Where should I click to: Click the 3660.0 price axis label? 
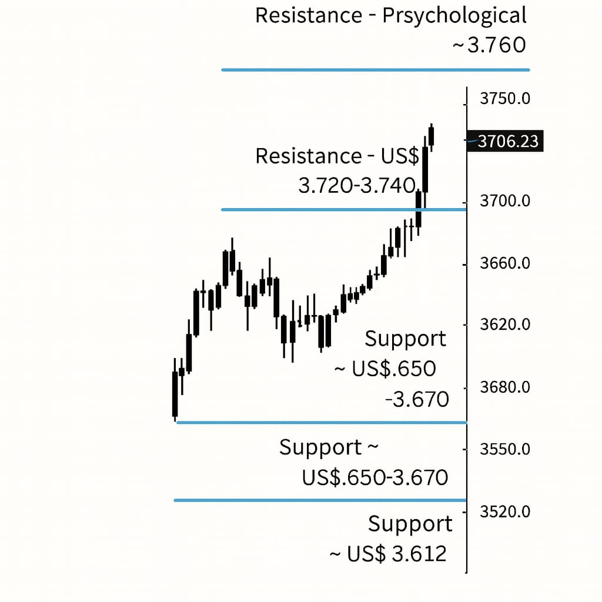pyautogui.click(x=505, y=263)
